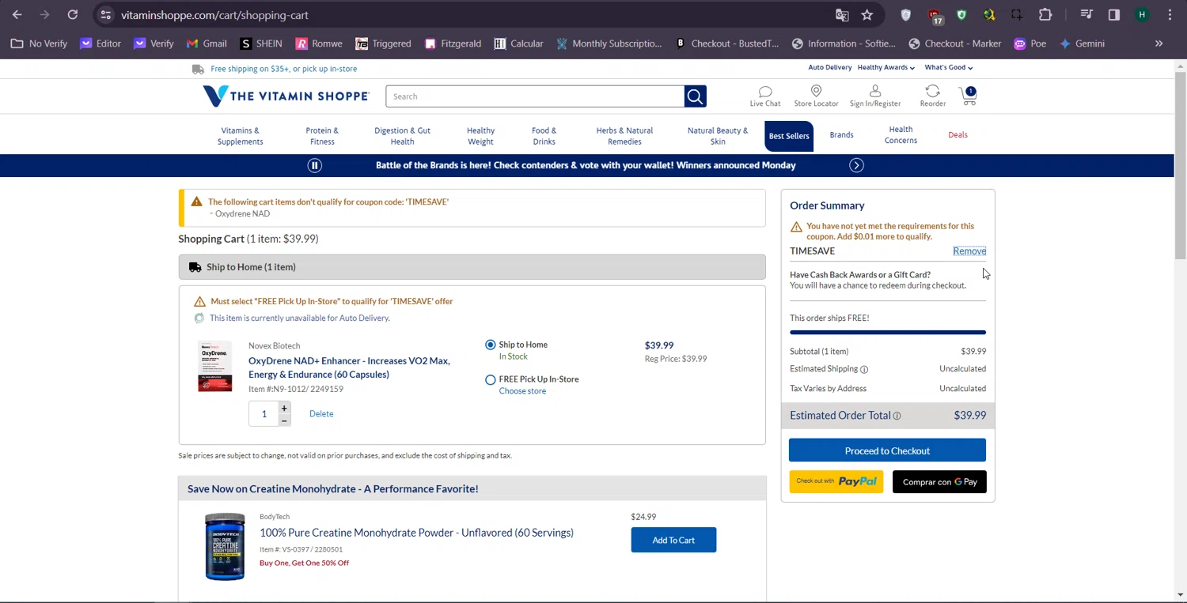This screenshot has width=1187, height=603.
Task: Select the Best Sellers tab
Action: point(789,136)
